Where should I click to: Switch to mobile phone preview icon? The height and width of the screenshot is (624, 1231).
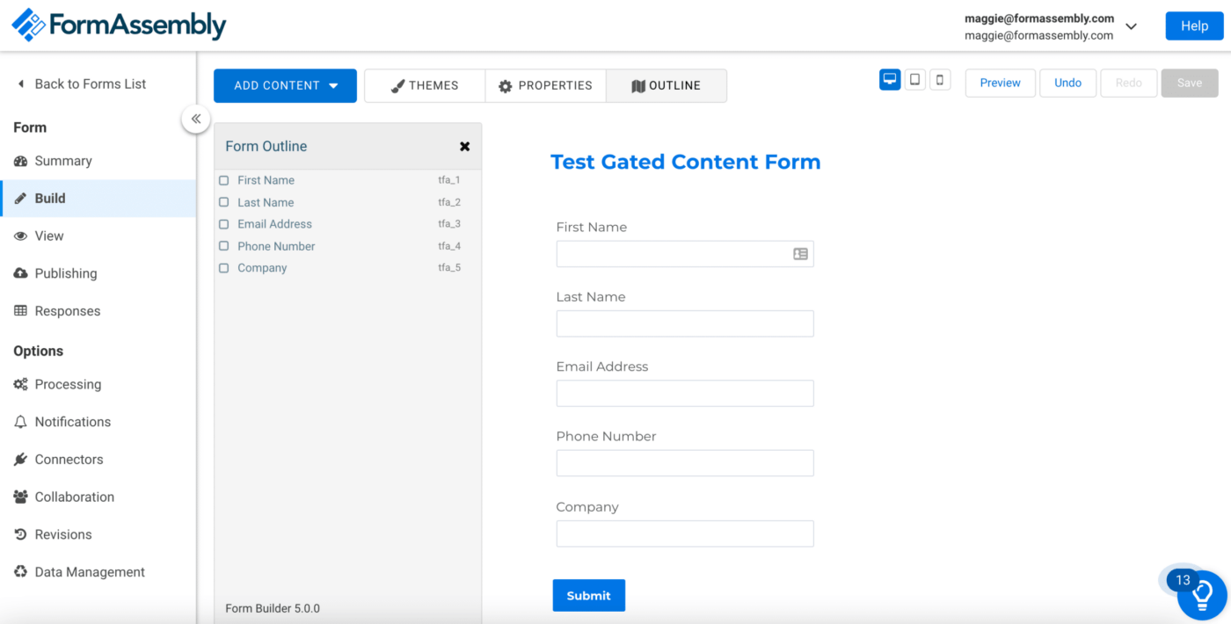click(940, 80)
